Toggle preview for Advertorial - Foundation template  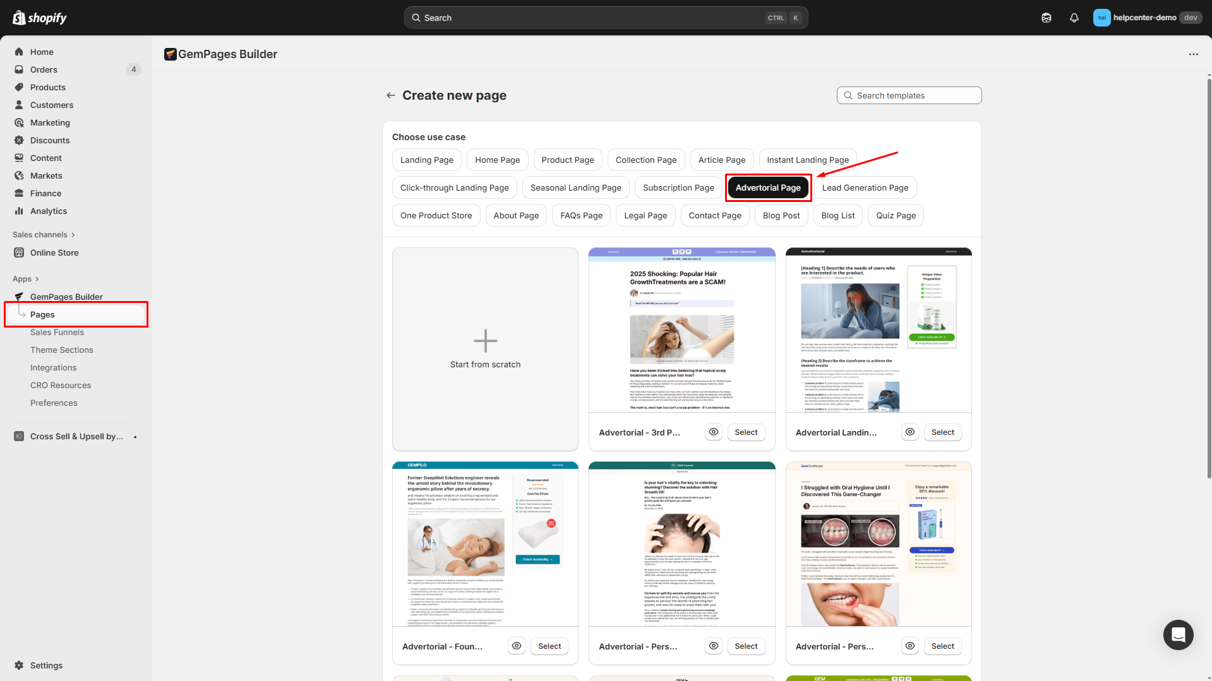click(x=516, y=646)
